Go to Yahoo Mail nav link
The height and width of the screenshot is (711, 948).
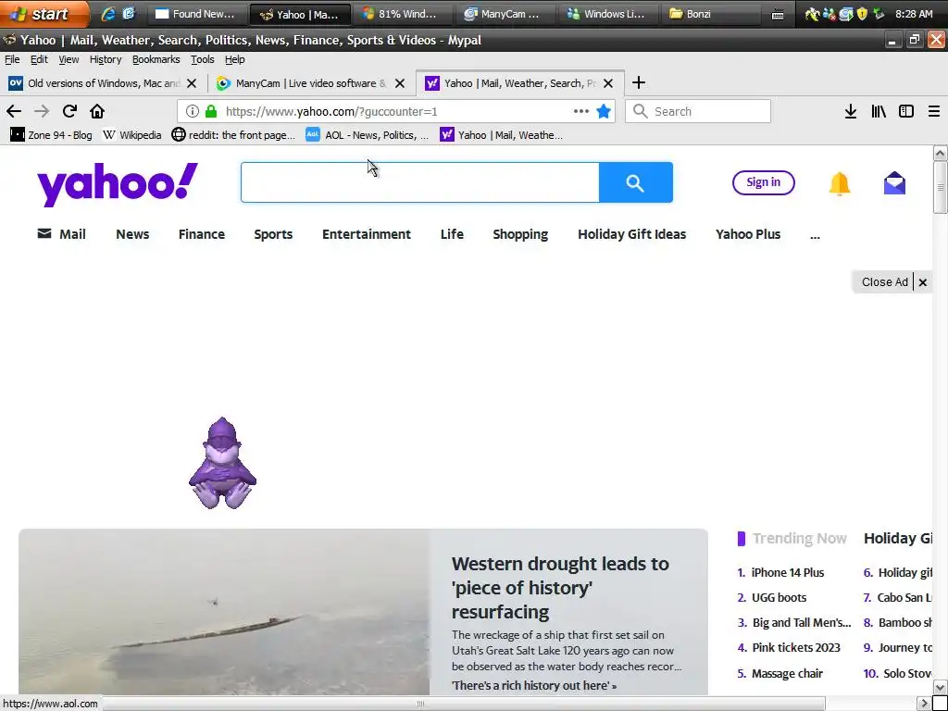[62, 234]
